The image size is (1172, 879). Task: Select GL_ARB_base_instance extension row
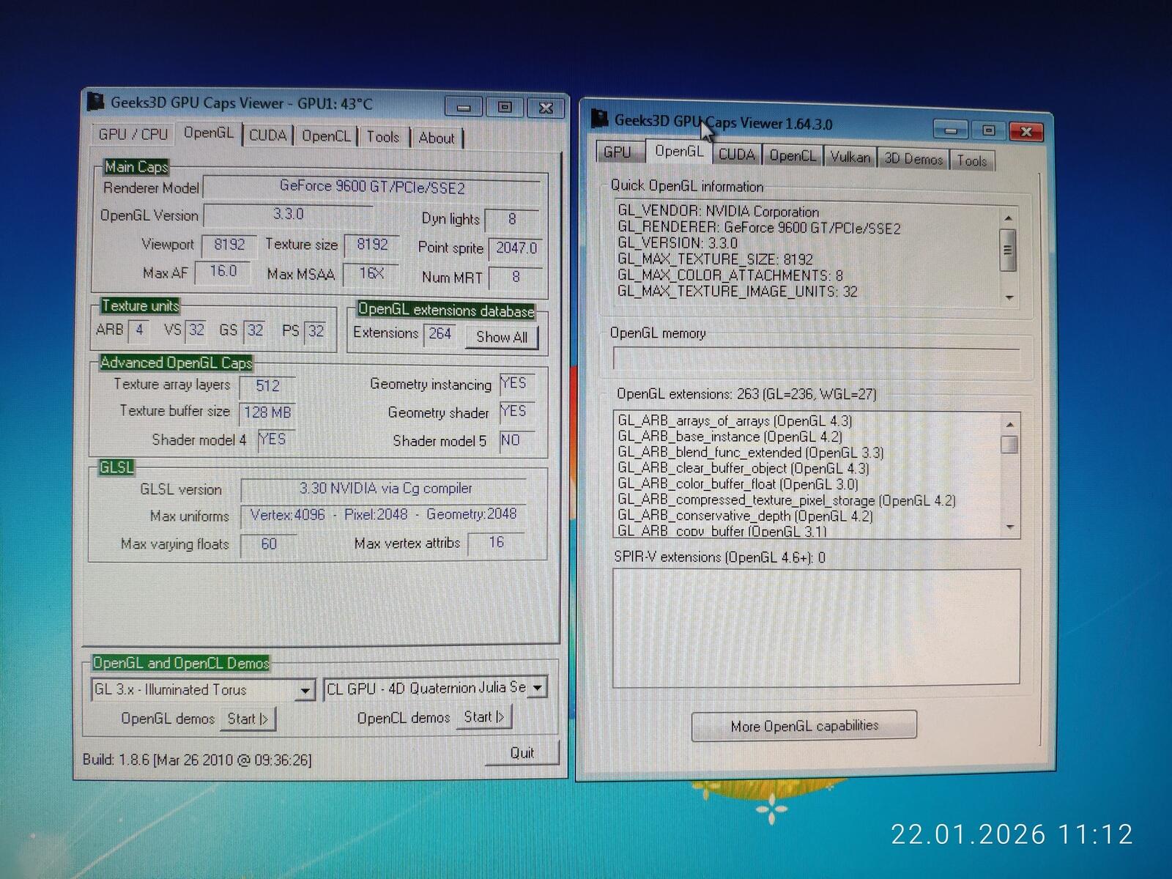pyautogui.click(x=730, y=437)
